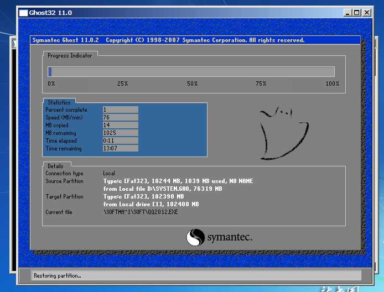
Task: Click the Details panel heading
Action: [55, 166]
